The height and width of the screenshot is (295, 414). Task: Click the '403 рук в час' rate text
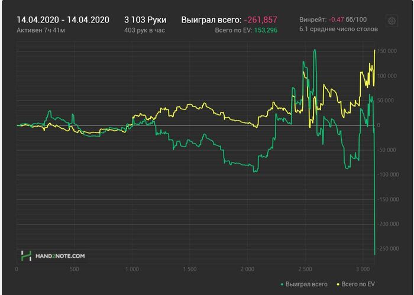[144, 30]
